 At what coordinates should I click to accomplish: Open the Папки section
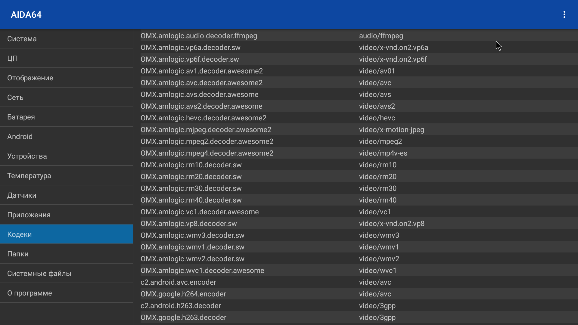pyautogui.click(x=66, y=254)
